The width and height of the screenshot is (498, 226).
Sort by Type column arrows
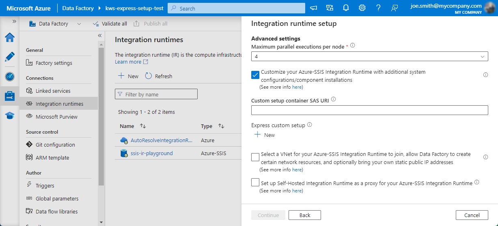pyautogui.click(x=221, y=126)
